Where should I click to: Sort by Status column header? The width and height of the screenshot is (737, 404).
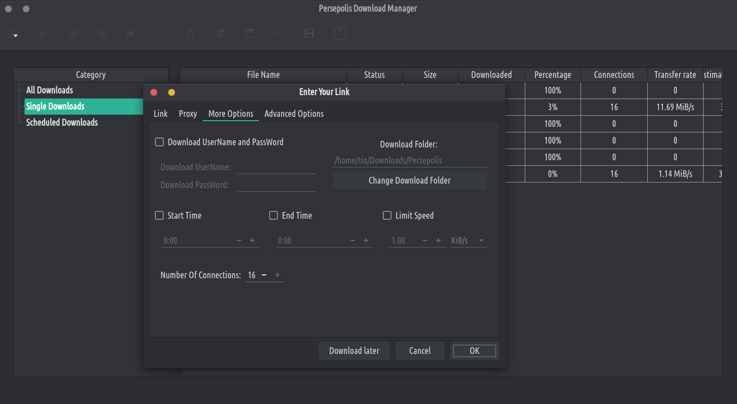374,75
